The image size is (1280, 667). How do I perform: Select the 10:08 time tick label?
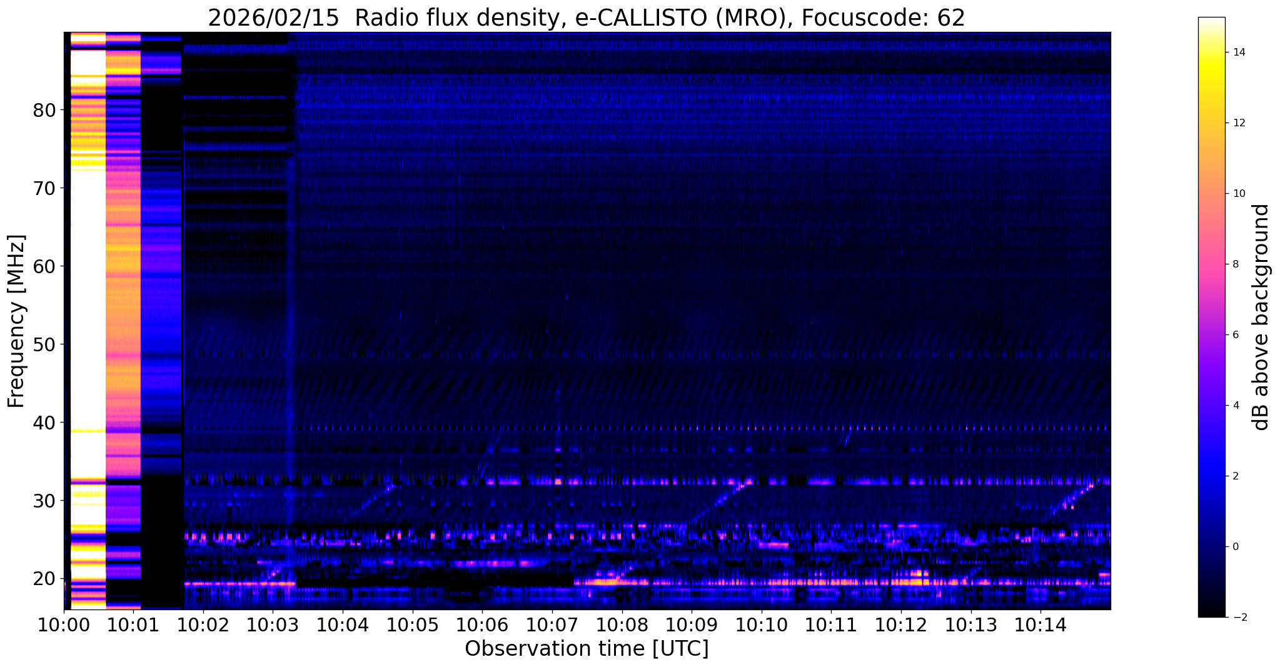click(622, 625)
